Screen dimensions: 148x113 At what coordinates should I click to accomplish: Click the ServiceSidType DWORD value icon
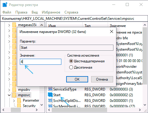(x=50, y=89)
